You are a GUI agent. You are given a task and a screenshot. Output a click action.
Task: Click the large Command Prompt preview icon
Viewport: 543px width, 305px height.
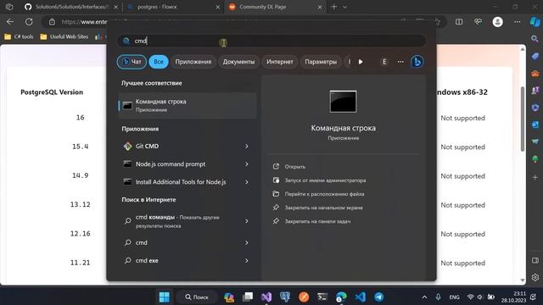point(343,102)
